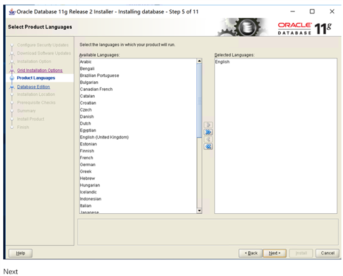This screenshot has height=276, width=343.
Task: Select Indonesian in Available Languages
Action: [138, 199]
